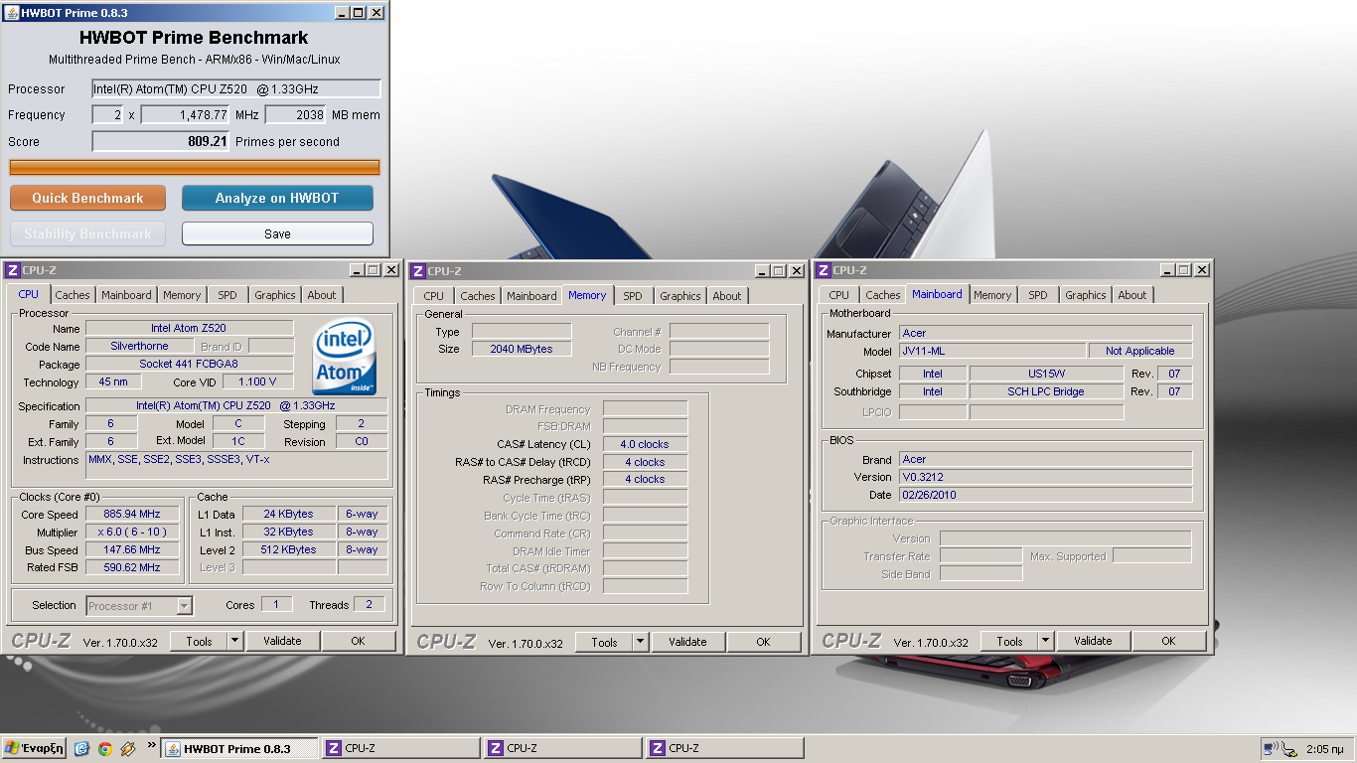1357x763 pixels.
Task: Click the Tools button in the left CPU-Z window
Action: pos(199,641)
